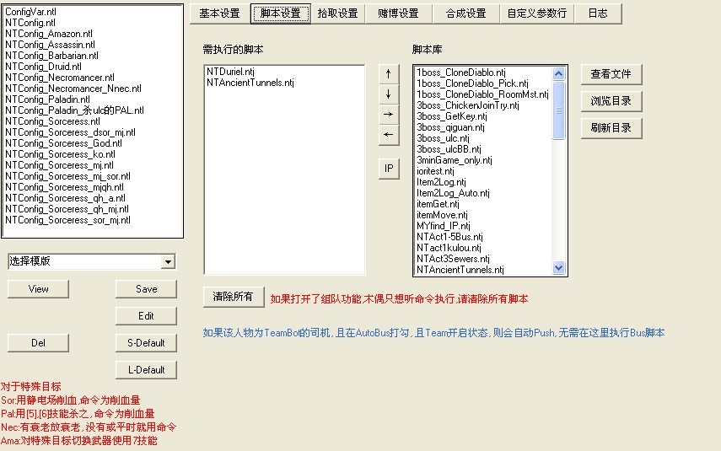Image resolution: width=721 pixels, height=451 pixels.
Task: Switch to the 赌博设置 tab
Action: [399, 13]
